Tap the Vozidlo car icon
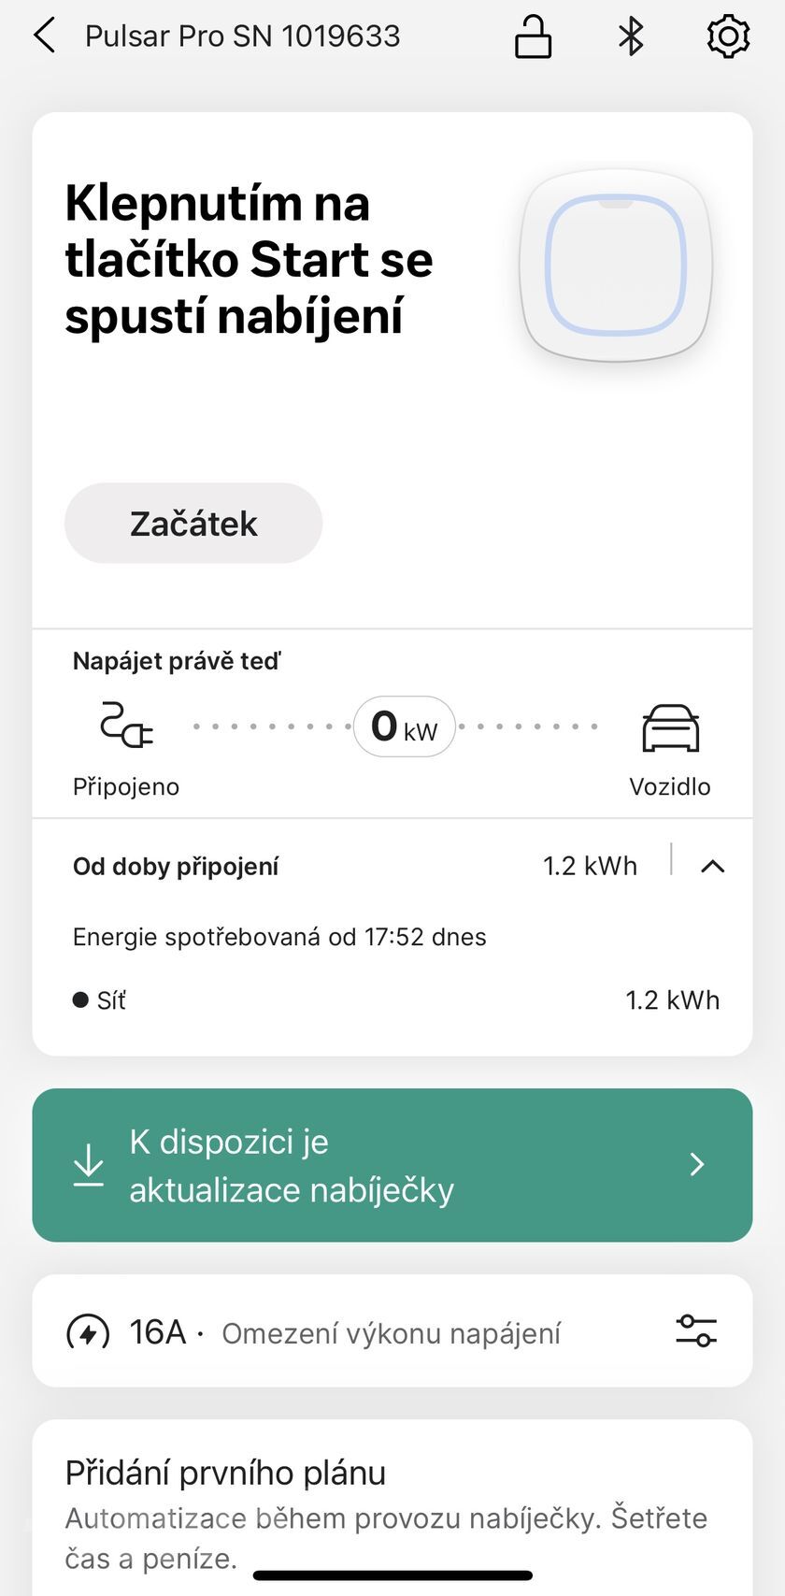 tap(670, 728)
